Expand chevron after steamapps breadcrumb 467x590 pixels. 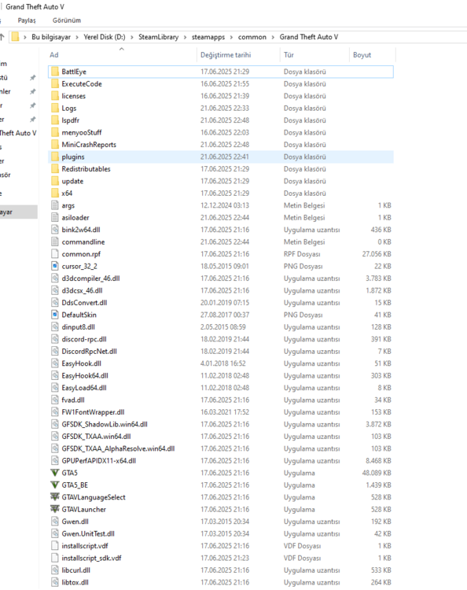[231, 37]
